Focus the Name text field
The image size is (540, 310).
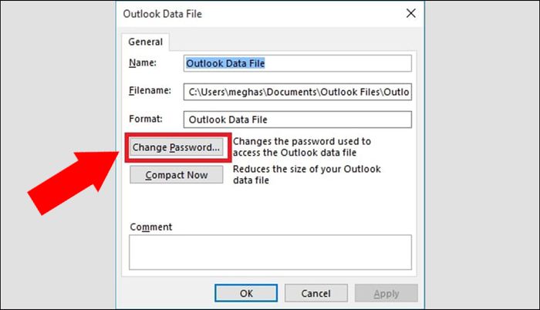point(298,63)
